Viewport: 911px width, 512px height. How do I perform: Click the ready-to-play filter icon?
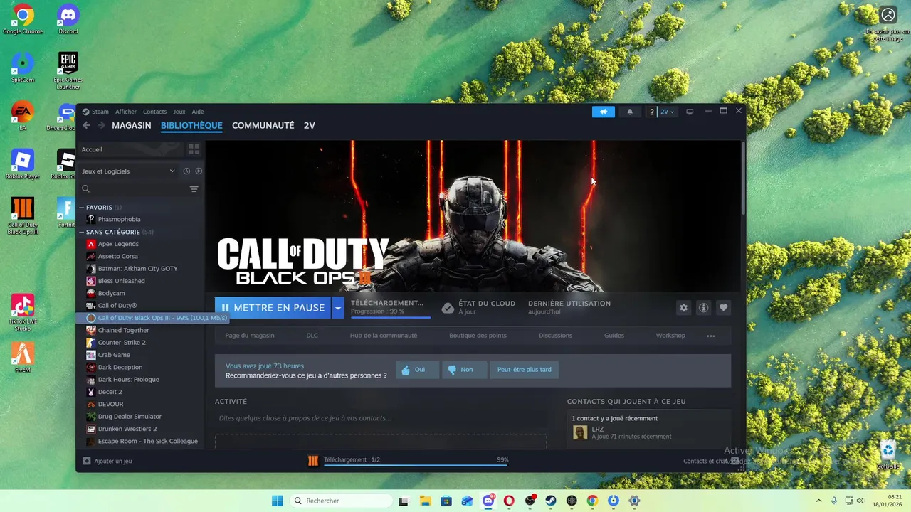coord(199,171)
